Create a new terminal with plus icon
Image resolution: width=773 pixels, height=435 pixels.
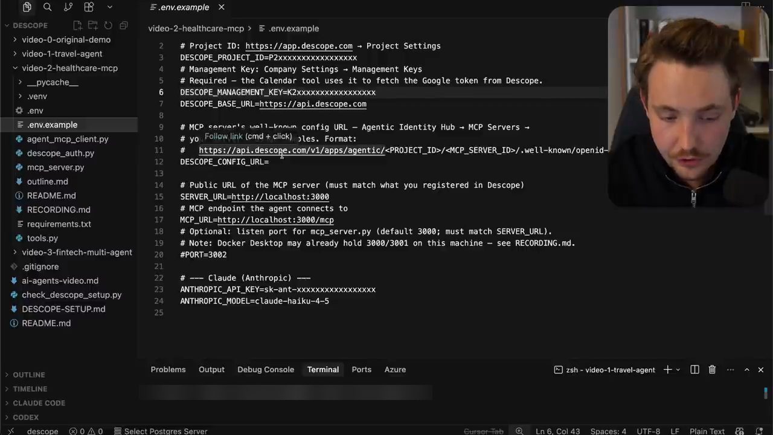(x=667, y=370)
